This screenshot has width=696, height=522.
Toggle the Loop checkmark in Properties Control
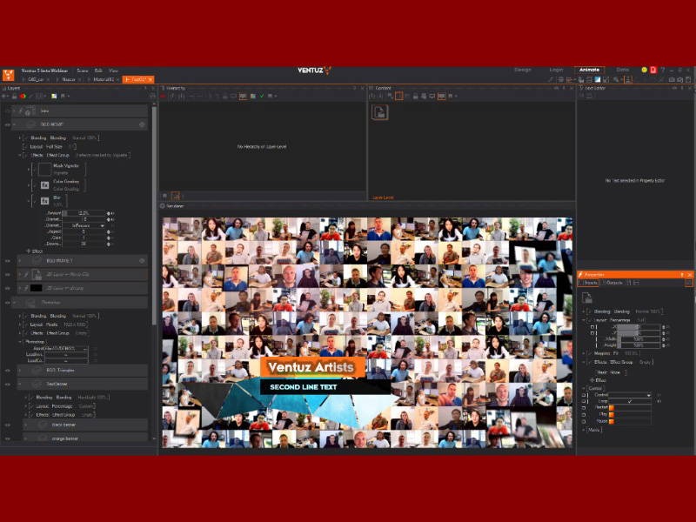[x=629, y=401]
